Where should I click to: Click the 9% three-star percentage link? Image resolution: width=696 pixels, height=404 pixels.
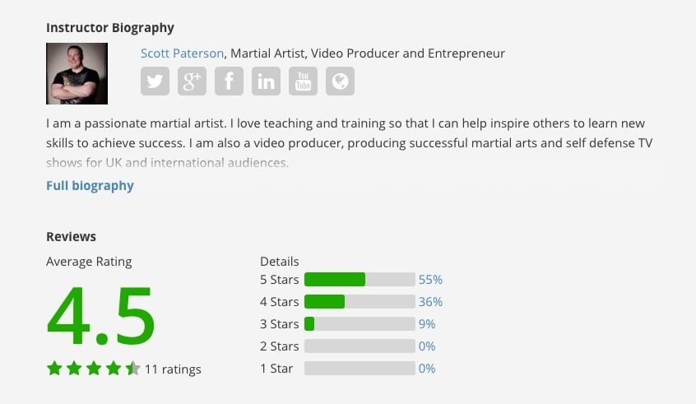[427, 324]
